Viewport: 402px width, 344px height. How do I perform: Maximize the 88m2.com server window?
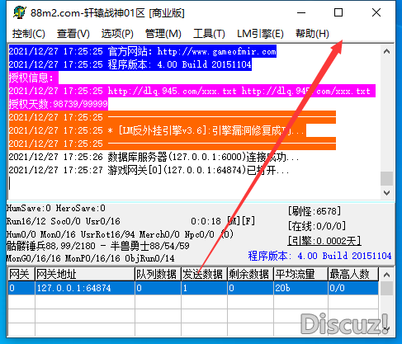(338, 12)
